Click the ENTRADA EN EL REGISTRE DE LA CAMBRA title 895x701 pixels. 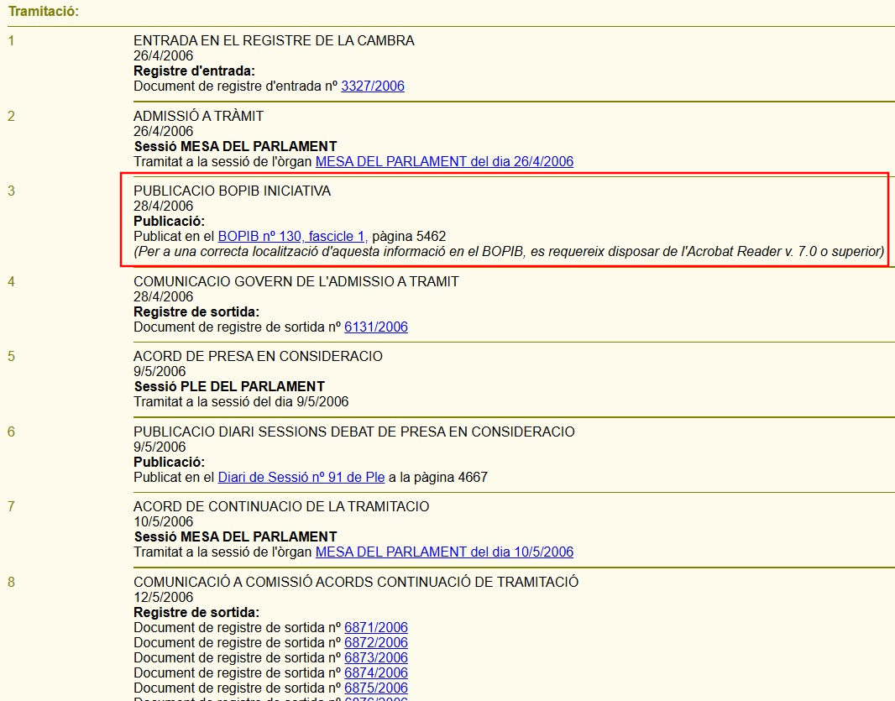pos(274,40)
